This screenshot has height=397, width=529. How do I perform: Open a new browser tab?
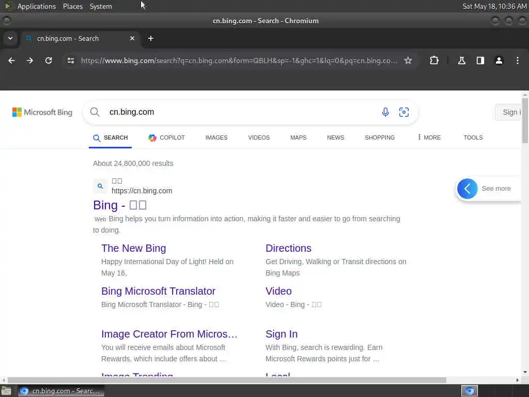pos(151,38)
